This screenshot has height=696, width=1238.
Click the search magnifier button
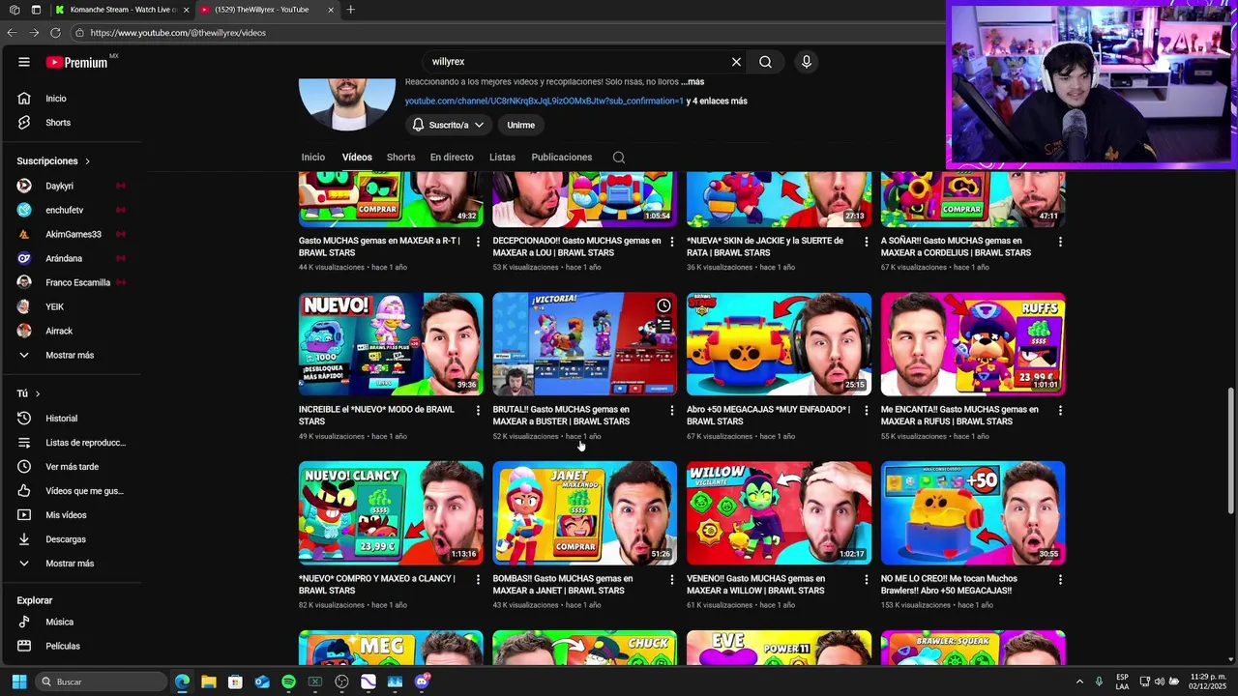pos(765,62)
